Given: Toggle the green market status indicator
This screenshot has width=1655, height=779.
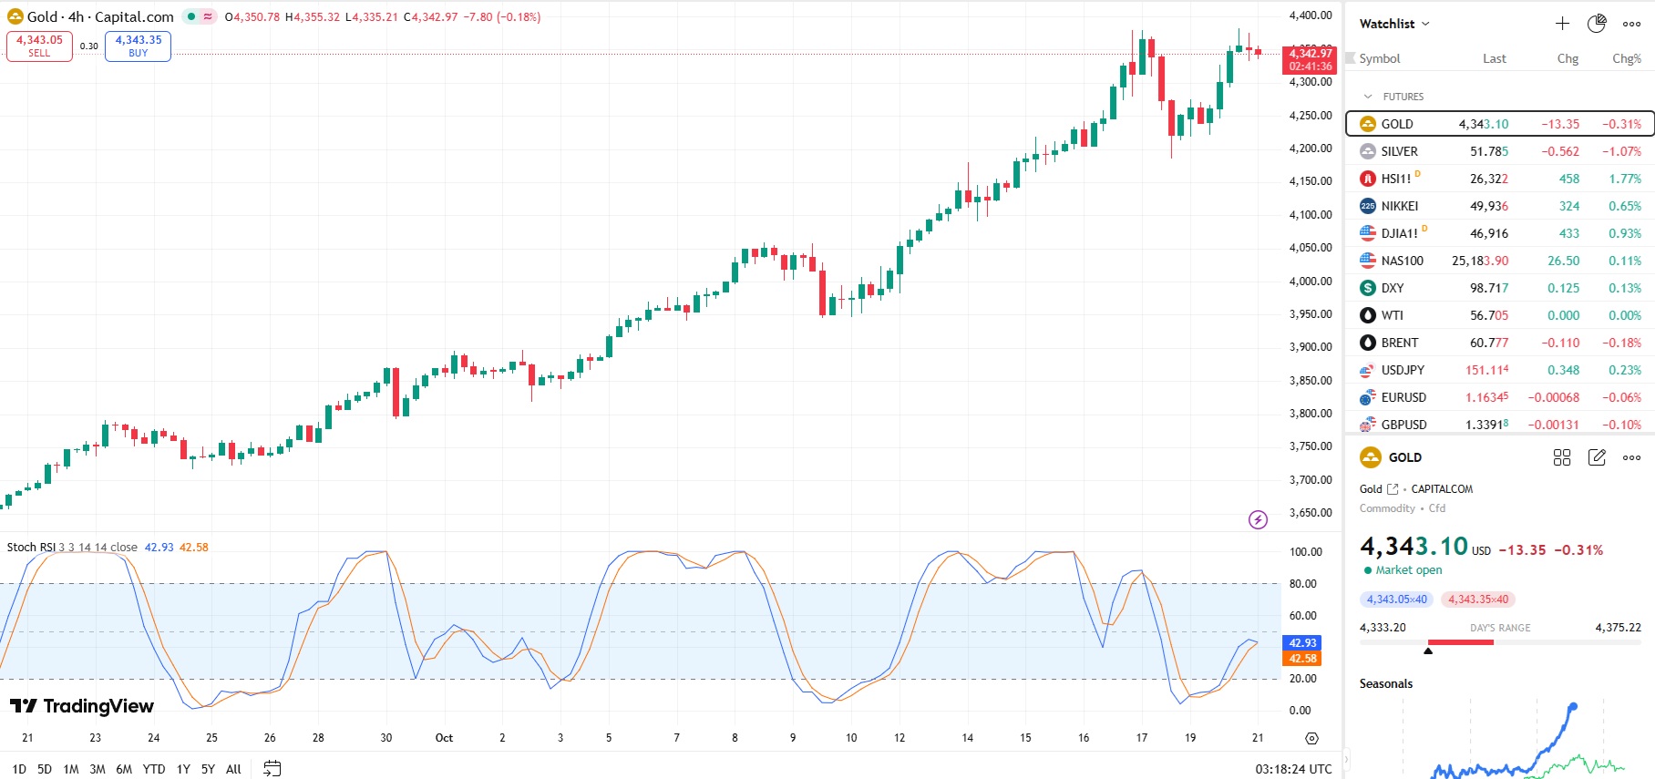Looking at the screenshot, I should click(x=191, y=16).
